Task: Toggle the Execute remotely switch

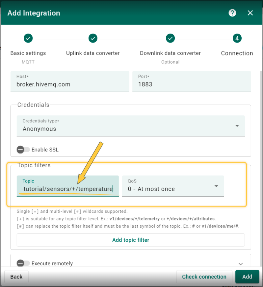Action: pyautogui.click(x=23, y=263)
